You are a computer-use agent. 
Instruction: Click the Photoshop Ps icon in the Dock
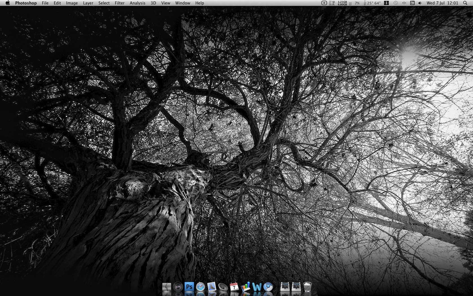(189, 287)
